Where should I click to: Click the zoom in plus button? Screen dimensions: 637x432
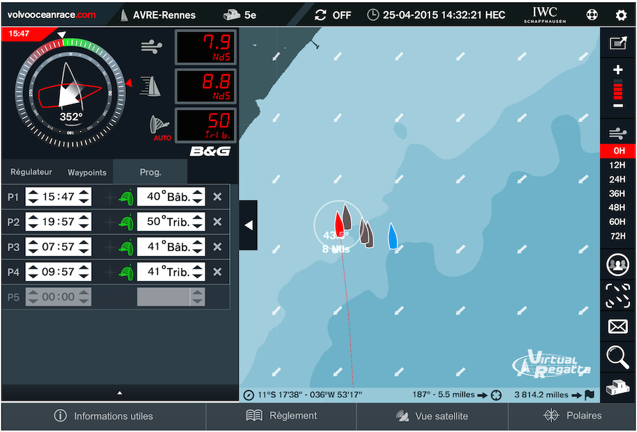pos(618,70)
